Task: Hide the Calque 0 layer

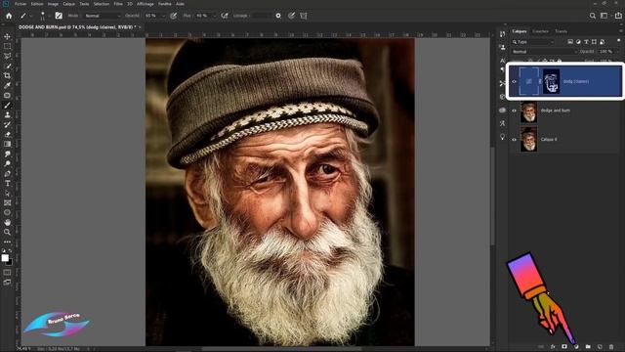Action: pos(514,140)
